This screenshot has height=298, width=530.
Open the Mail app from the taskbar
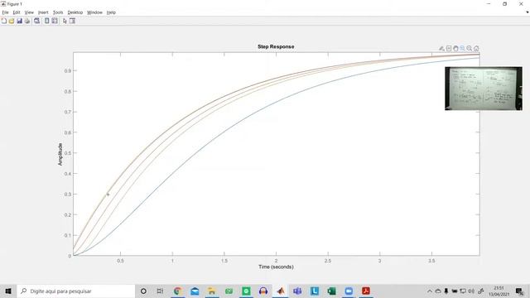(x=195, y=291)
